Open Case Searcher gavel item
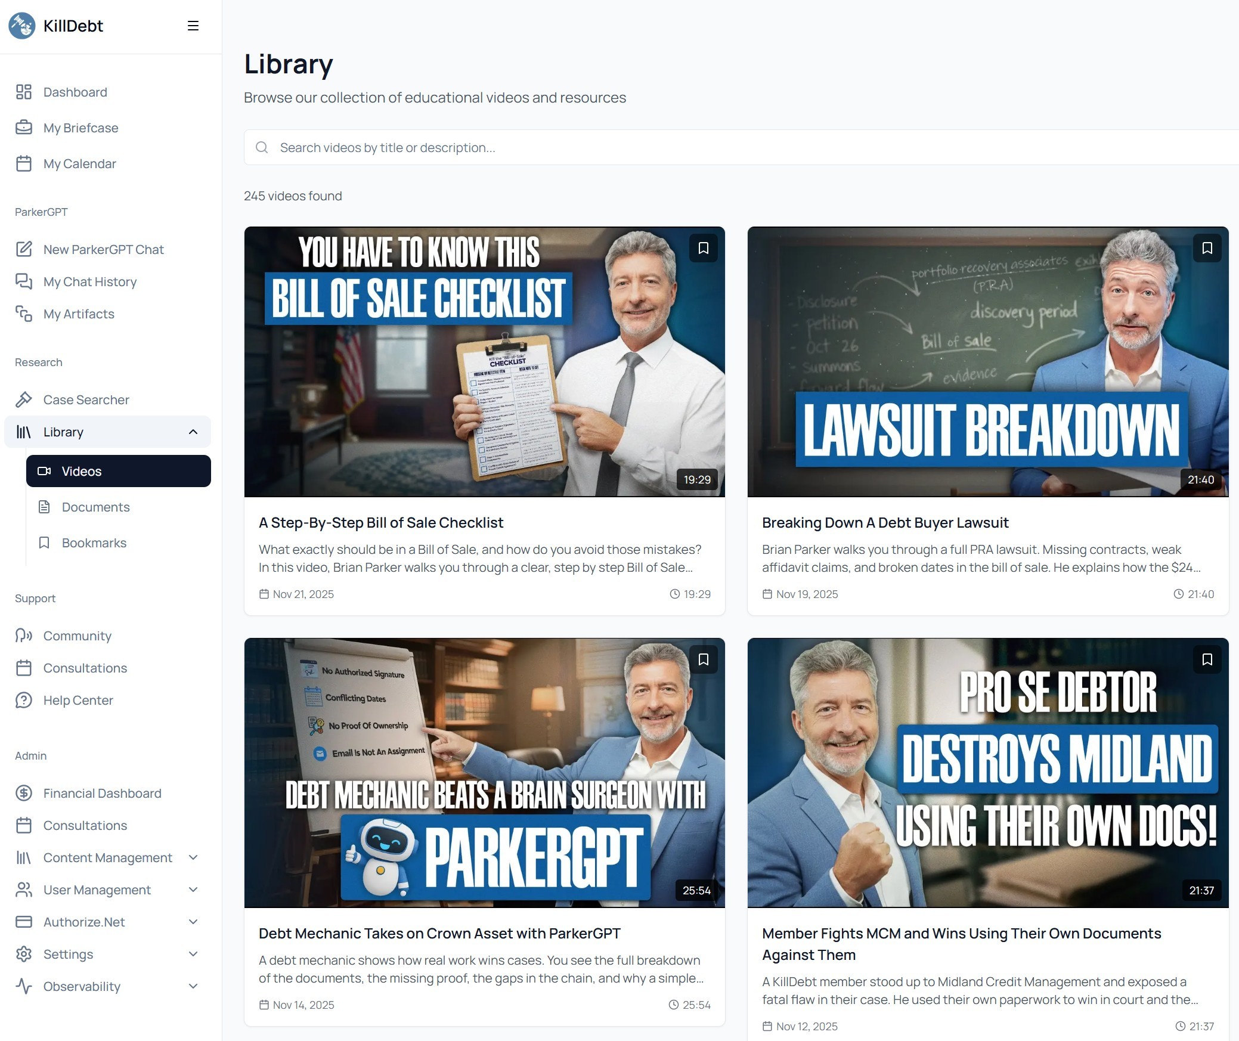Screen dimensions: 1239x1041 point(86,399)
